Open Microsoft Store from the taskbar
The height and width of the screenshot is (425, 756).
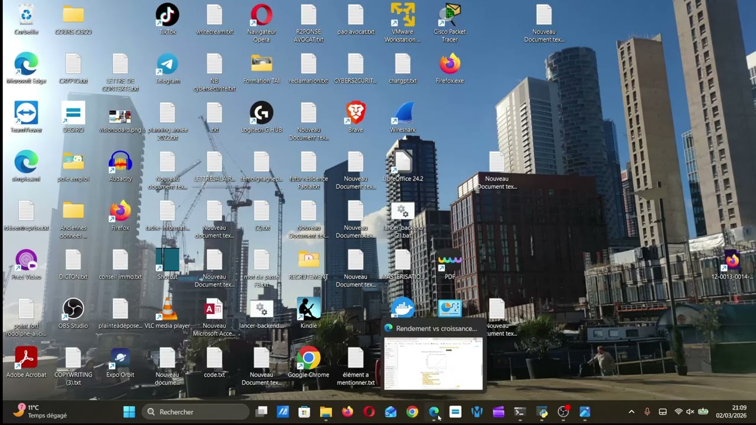point(304,412)
